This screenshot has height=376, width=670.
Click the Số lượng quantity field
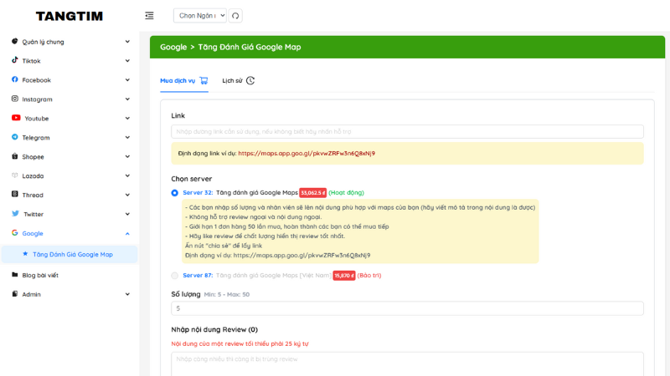tap(407, 308)
